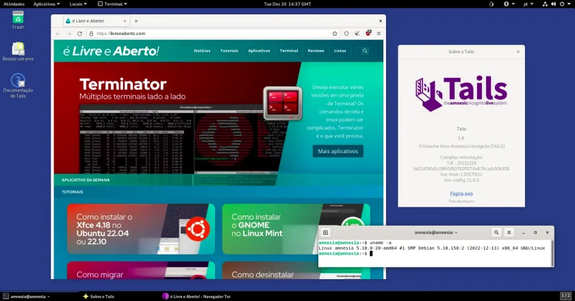Open a new browser tab

[x=136, y=21]
